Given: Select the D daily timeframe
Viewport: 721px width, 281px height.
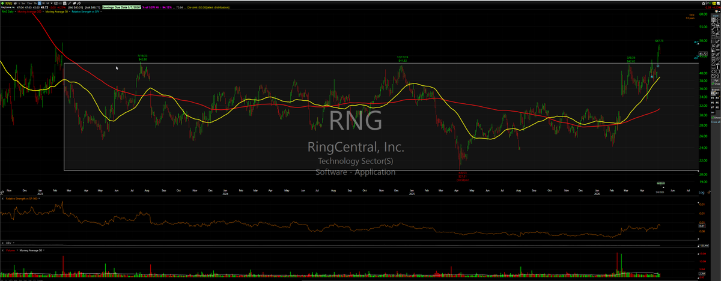Looking at the screenshot, I should pyautogui.click(x=40, y=3).
